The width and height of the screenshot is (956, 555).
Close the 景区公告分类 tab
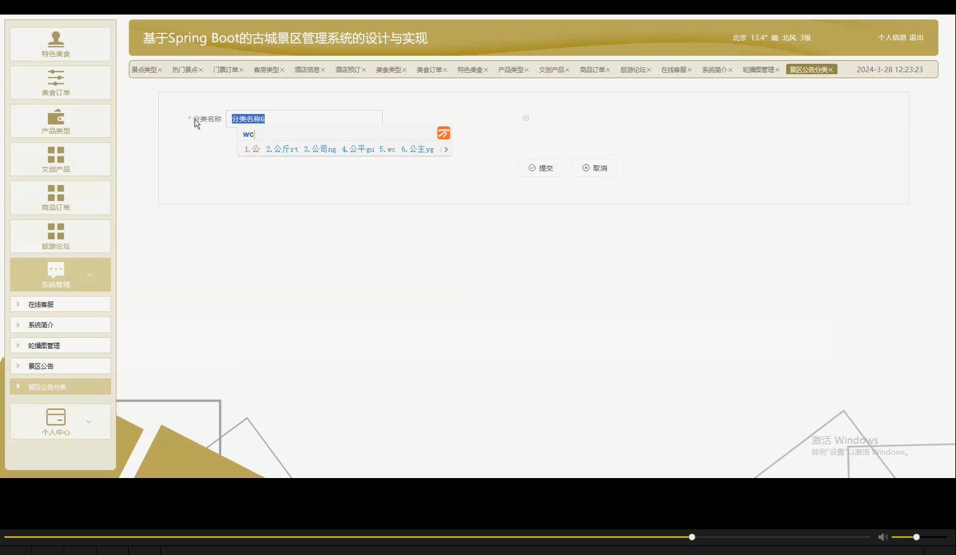point(831,70)
